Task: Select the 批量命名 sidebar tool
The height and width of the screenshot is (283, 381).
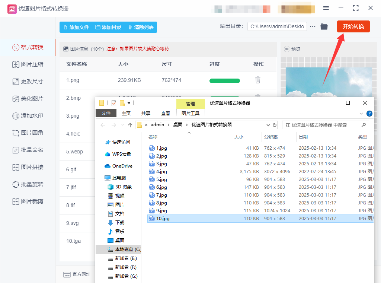Action: click(28, 150)
